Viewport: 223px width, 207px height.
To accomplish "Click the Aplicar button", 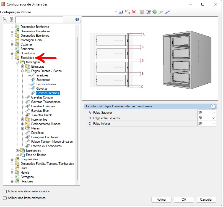I will pyautogui.click(x=161, y=200).
